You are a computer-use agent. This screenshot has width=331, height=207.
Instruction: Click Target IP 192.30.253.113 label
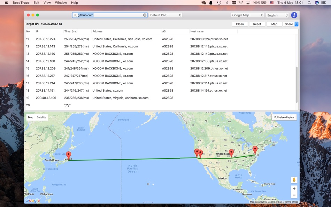pos(44,24)
